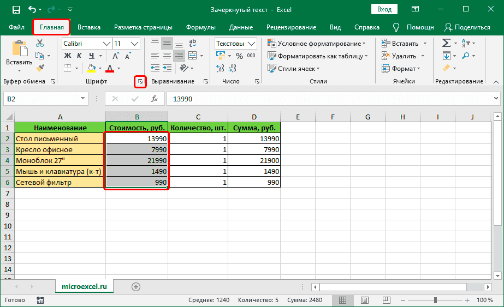Viewport: 504px width, 307px height.
Task: Toggle italic К formatting
Action: (x=80, y=56)
